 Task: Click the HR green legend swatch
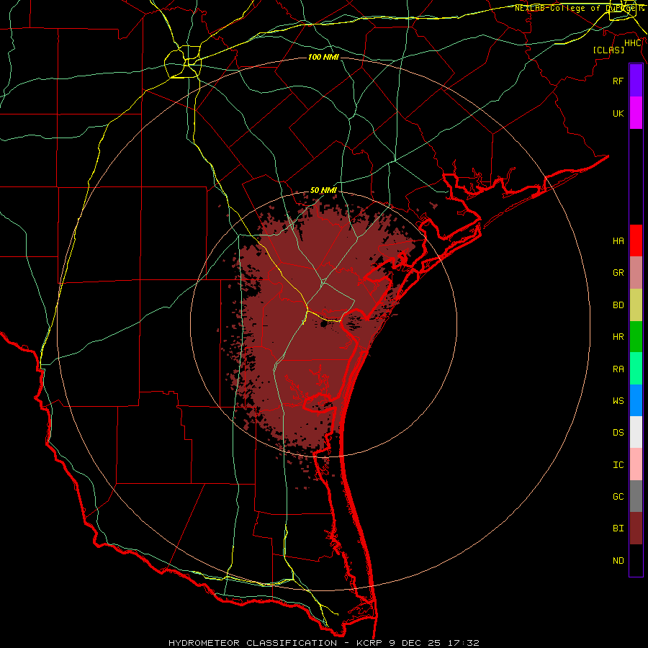636,336
